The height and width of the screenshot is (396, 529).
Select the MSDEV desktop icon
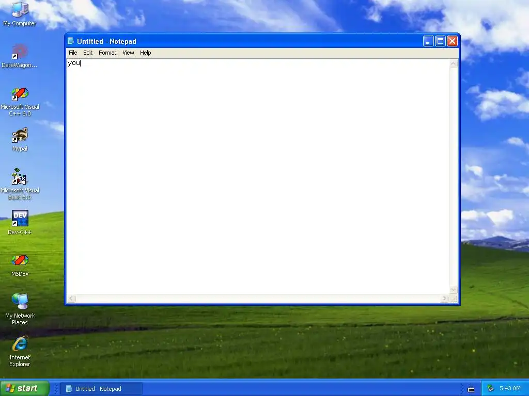20,266
